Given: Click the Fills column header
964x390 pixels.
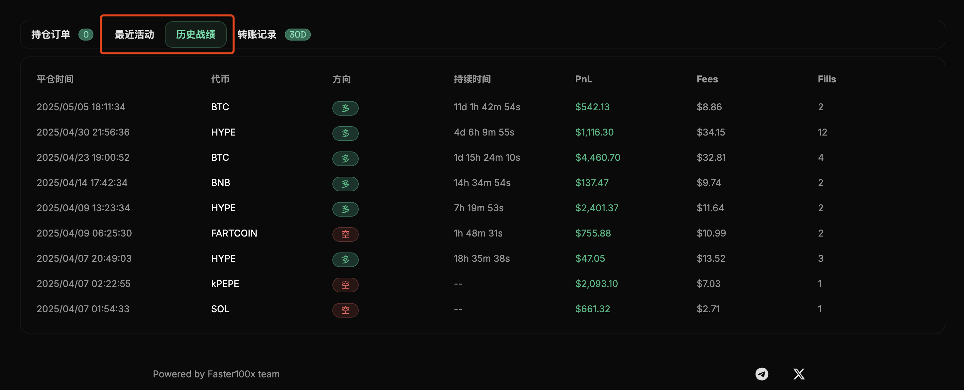Looking at the screenshot, I should [x=826, y=79].
